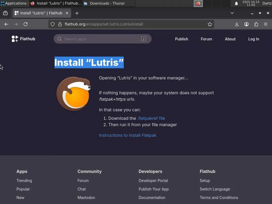Image resolution: width=272 pixels, height=204 pixels.
Task: Click the address bar URL
Action: 104,24
